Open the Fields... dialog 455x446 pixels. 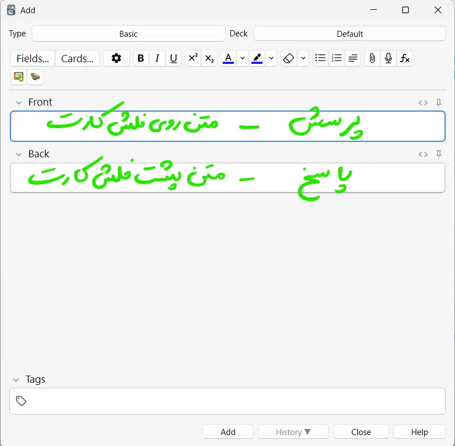click(x=33, y=58)
